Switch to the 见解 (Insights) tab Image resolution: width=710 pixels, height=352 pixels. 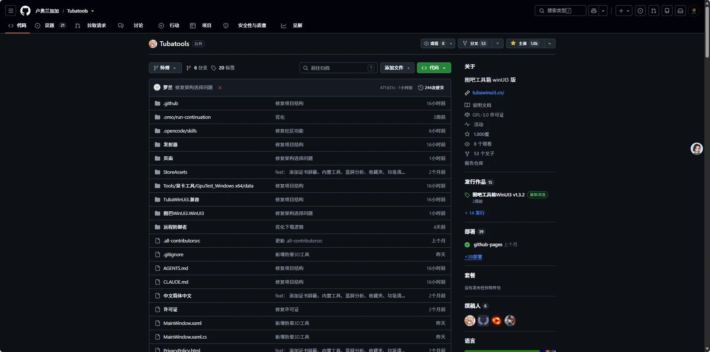(292, 25)
